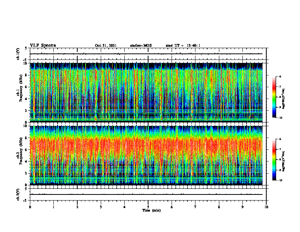Click the "8" kHz tick of ch.2 spectrogram
This screenshot has width=300, height=232.
pyautogui.click(x=26, y=138)
